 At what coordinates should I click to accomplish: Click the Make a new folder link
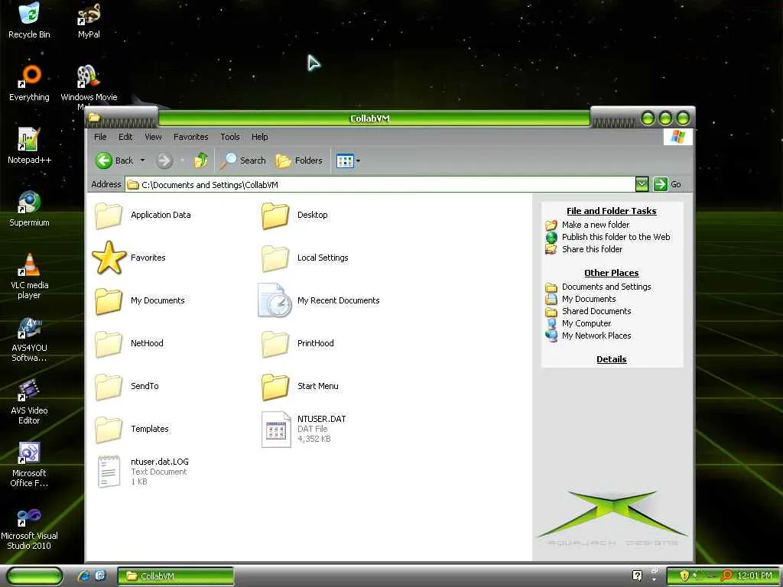pos(595,225)
